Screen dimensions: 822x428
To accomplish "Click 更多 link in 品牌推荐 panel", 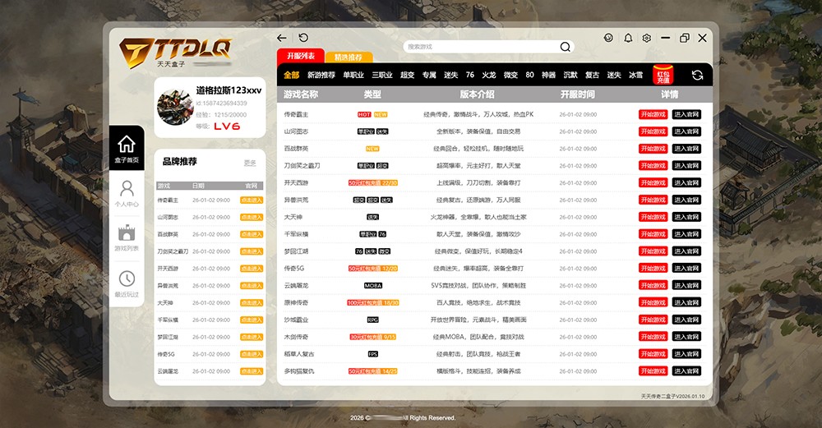I will coord(250,163).
